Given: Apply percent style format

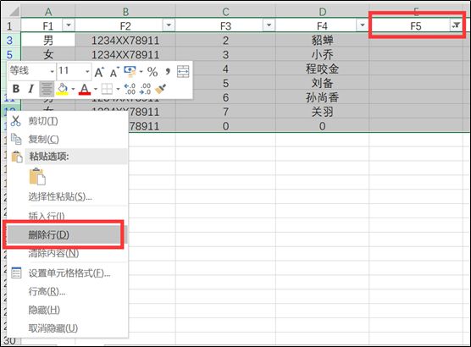Looking at the screenshot, I should click(152, 72).
